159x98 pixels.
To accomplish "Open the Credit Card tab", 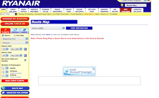I will pos(69,10).
